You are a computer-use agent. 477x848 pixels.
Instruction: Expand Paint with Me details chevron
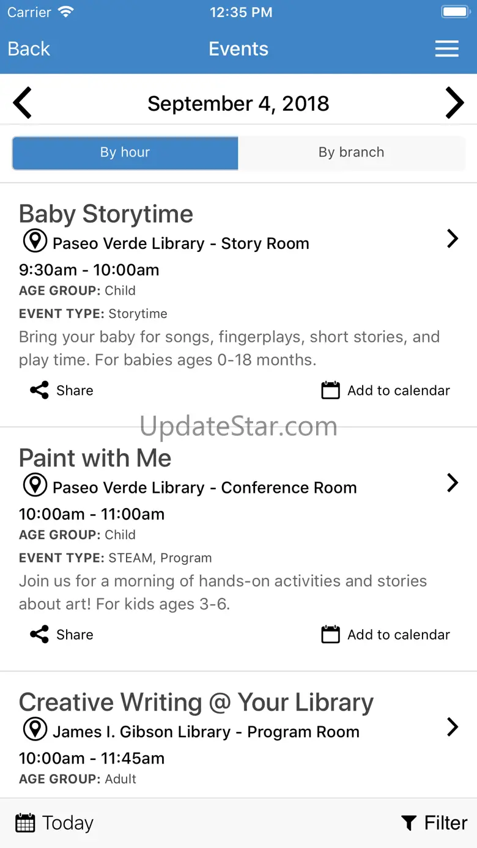(453, 483)
